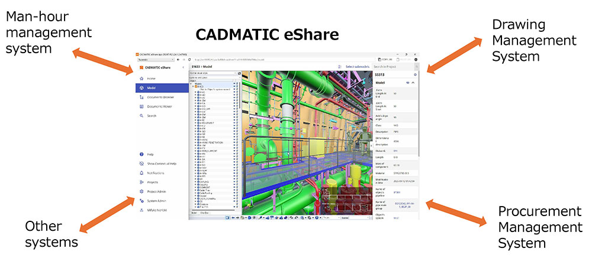Viewport: 592px width, 268px height.
Task: Reload the page with the refresh icon
Action: [189, 60]
